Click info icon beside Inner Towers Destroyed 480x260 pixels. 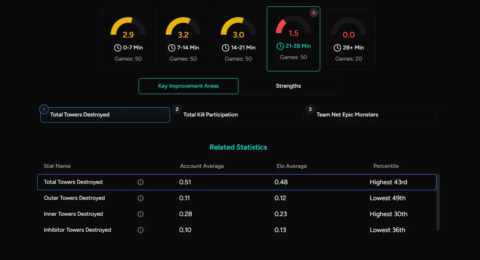[x=141, y=214]
